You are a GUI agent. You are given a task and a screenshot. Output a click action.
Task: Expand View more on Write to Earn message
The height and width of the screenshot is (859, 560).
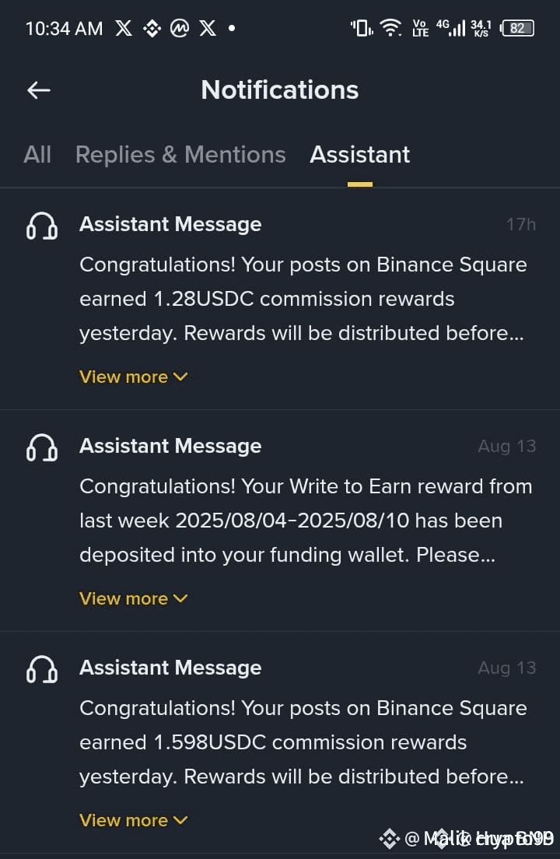(x=134, y=598)
